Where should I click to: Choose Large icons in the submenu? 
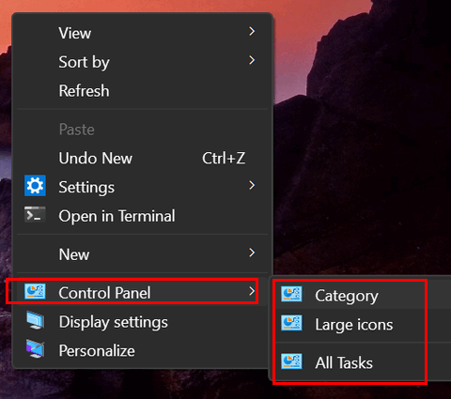[x=354, y=325]
